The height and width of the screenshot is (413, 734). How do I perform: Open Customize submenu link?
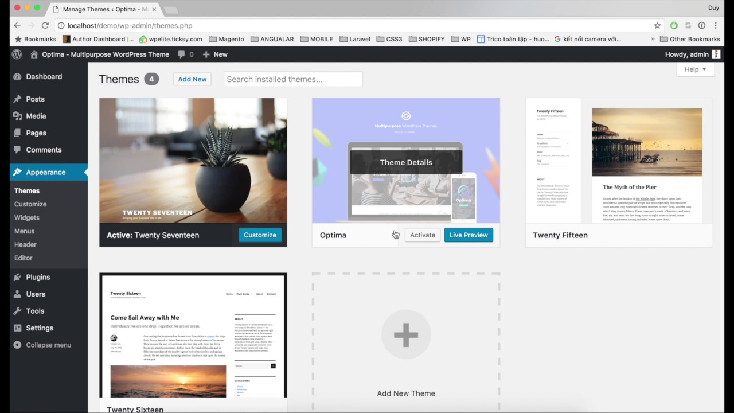(30, 204)
